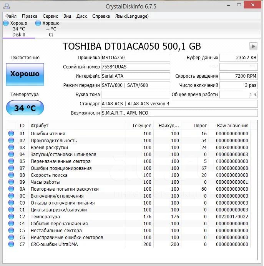The width and height of the screenshot is (264, 266).
Task: Open the Сервис menu
Action: click(50, 16)
